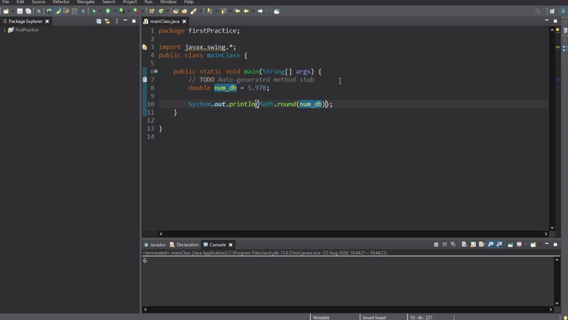
Task: Toggle Scroll Lock in Console toolbar
Action: pyautogui.click(x=473, y=245)
